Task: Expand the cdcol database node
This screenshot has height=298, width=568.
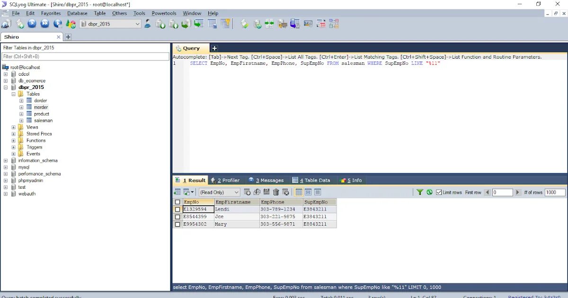Action: click(x=6, y=74)
